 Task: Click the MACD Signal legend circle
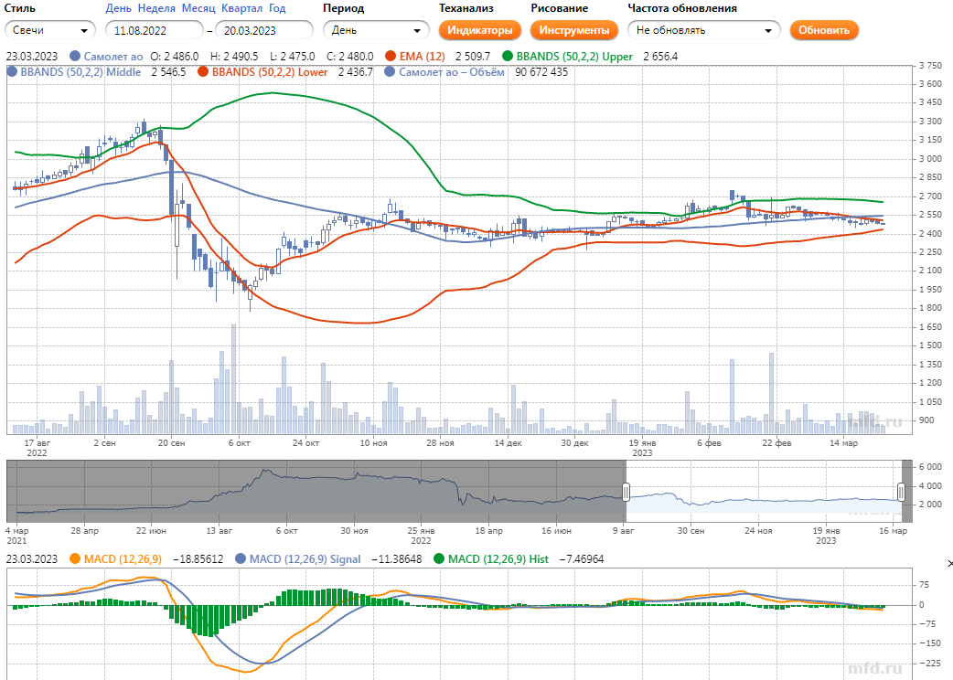point(241,559)
